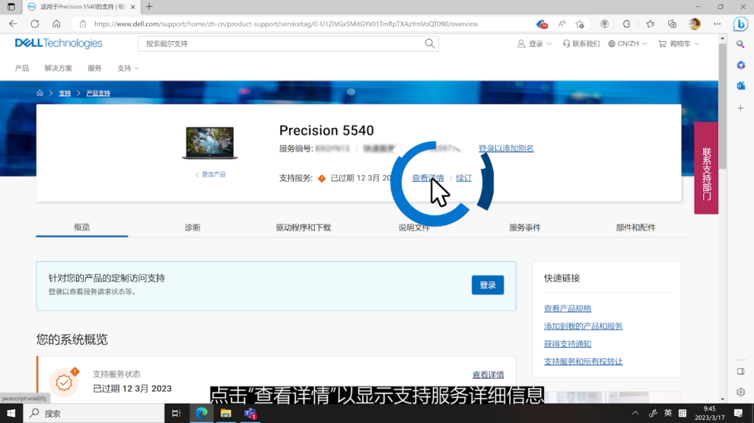This screenshot has height=423, width=754.
Task: Click the Edge profile avatar
Action: point(694,24)
